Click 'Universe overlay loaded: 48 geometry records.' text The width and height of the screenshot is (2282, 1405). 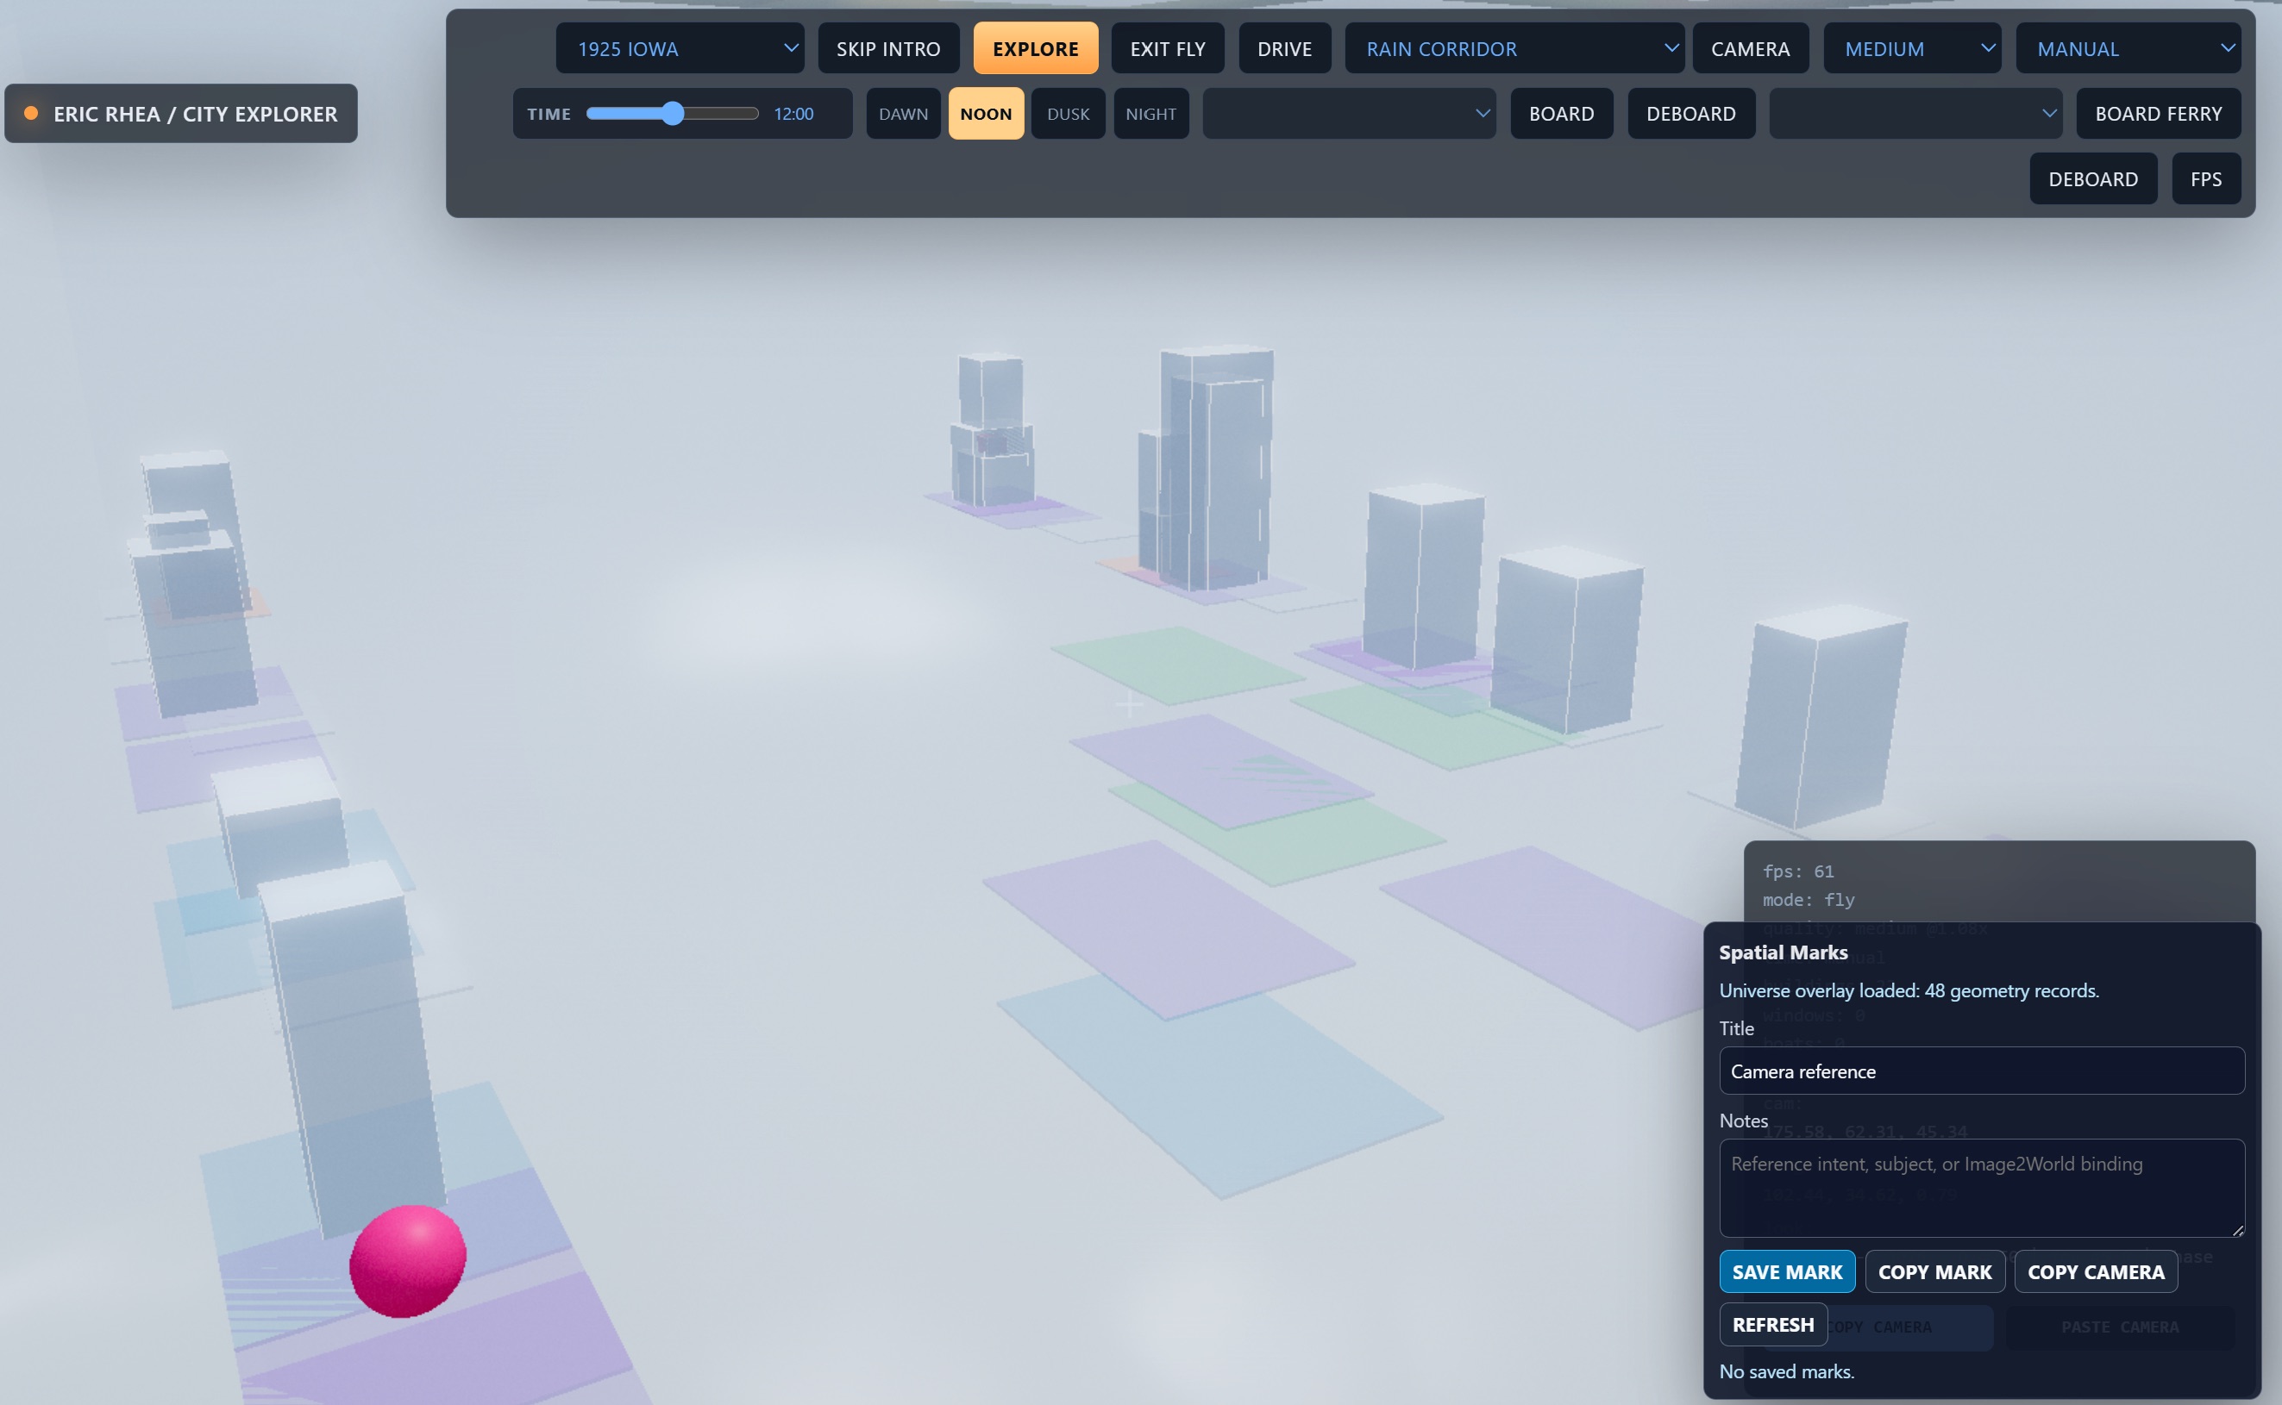(x=1909, y=990)
